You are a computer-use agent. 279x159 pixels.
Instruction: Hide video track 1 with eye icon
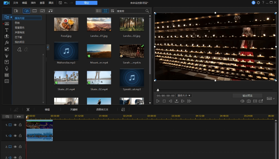(15, 125)
